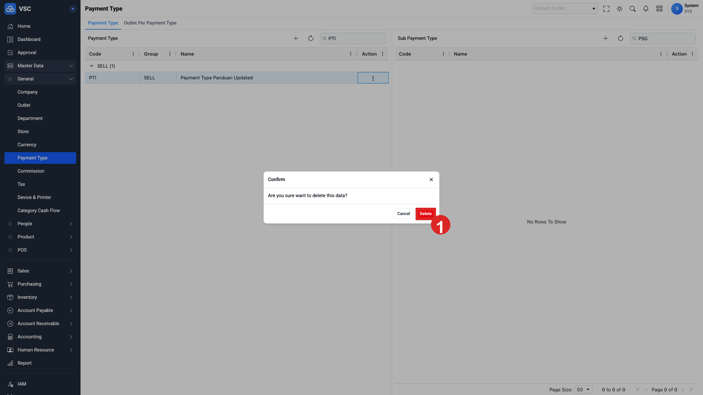703x395 pixels.
Task: Collapse the General submenu
Action: tap(40, 79)
